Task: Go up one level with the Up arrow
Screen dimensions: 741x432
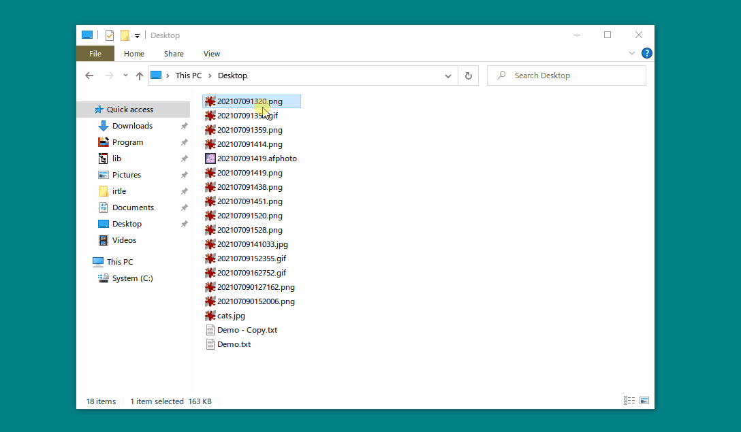Action: pyautogui.click(x=140, y=76)
